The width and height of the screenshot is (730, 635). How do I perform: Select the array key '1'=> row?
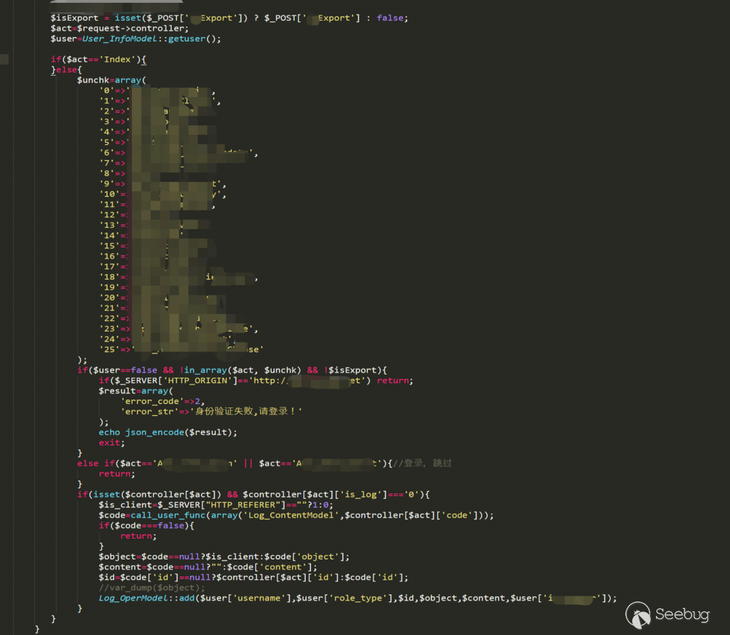pos(160,101)
